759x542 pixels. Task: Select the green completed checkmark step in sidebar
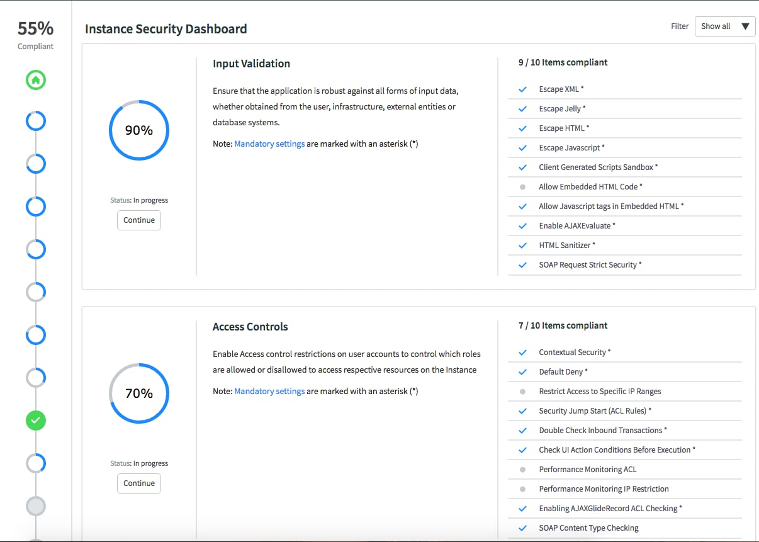click(36, 420)
